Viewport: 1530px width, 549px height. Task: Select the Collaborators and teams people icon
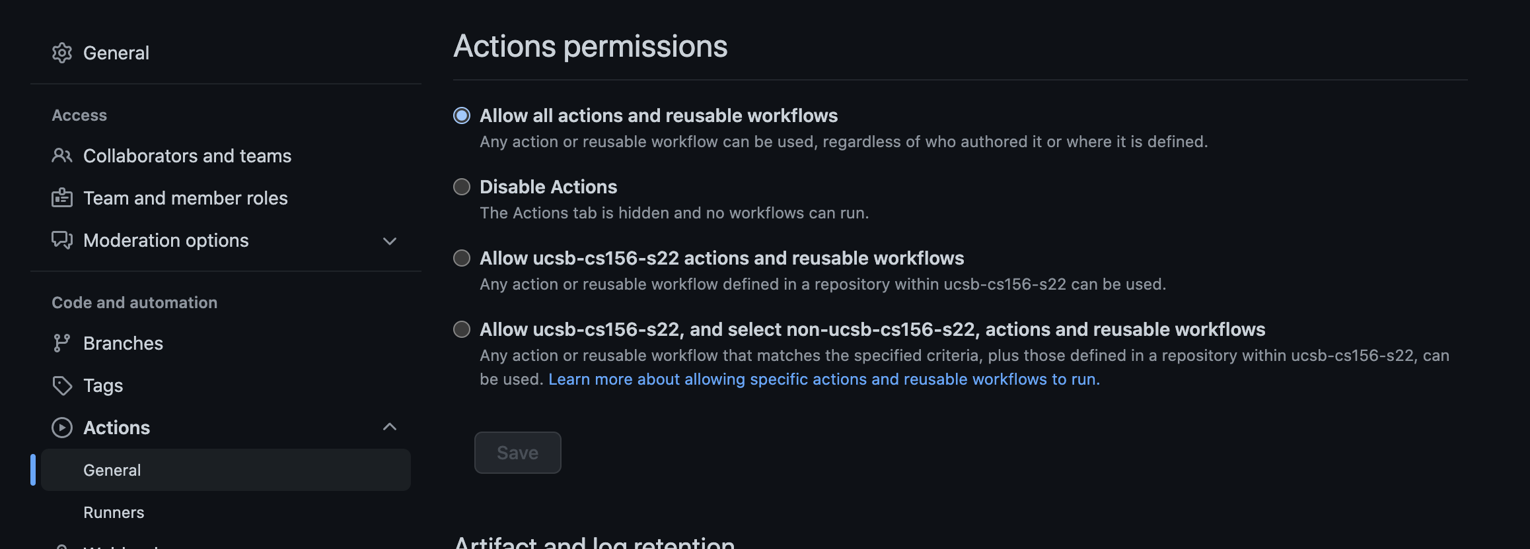tap(62, 156)
